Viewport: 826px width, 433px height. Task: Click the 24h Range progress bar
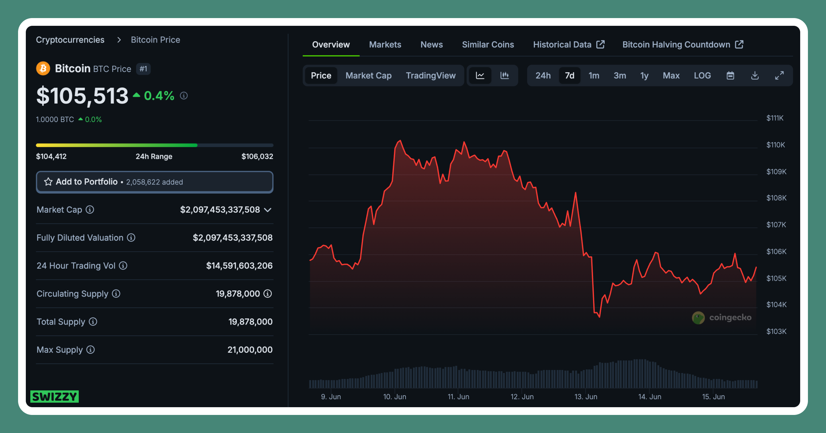(155, 146)
